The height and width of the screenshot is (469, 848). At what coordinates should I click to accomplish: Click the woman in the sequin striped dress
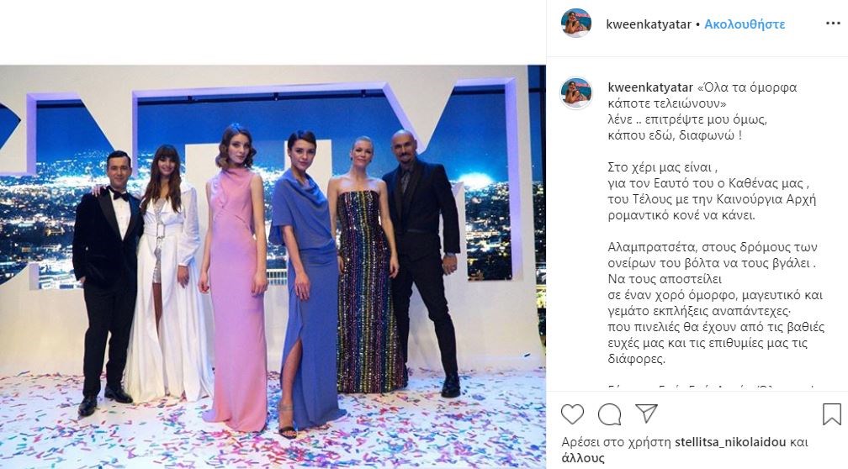[x=365, y=265]
